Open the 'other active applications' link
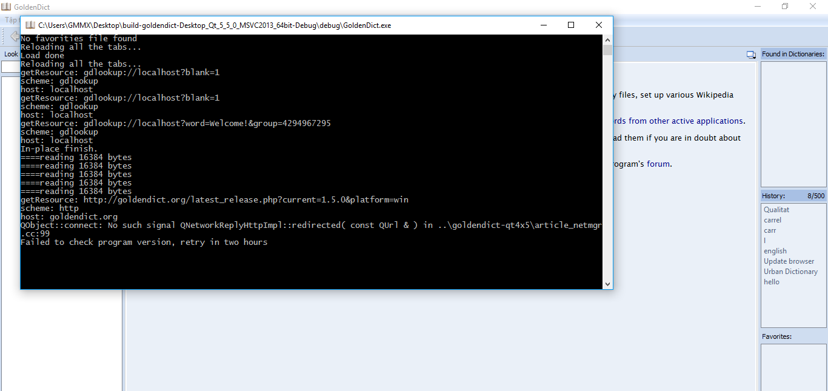 (x=696, y=121)
